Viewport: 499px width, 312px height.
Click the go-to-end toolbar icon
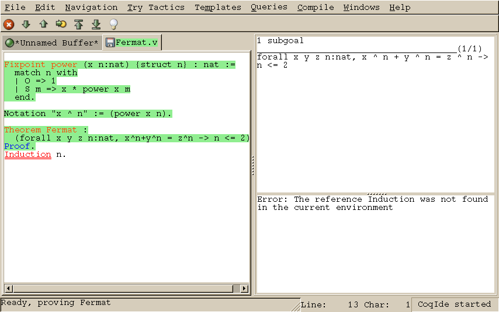click(96, 24)
